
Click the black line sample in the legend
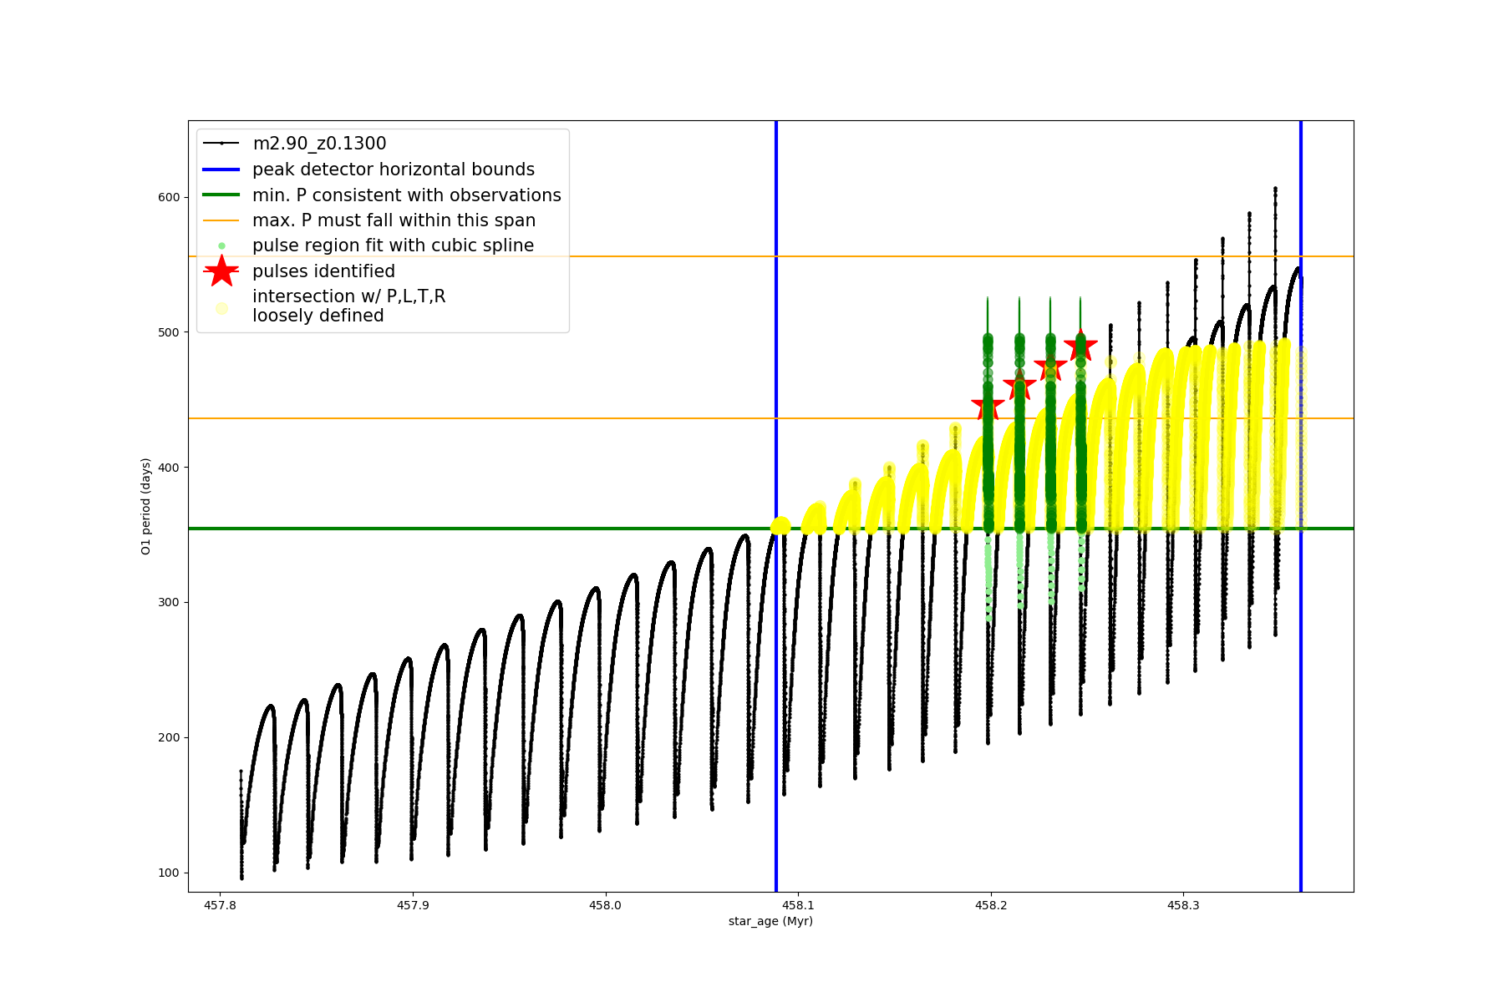221,144
